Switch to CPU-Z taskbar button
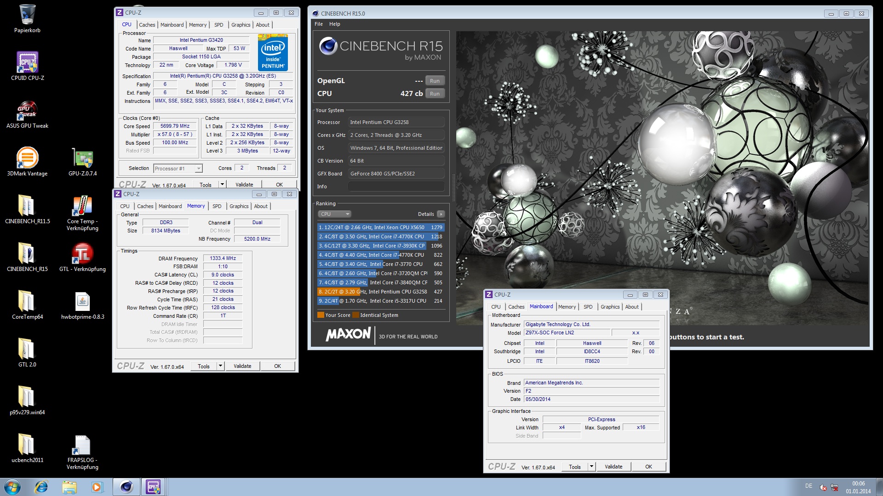The image size is (883, 496). (154, 487)
